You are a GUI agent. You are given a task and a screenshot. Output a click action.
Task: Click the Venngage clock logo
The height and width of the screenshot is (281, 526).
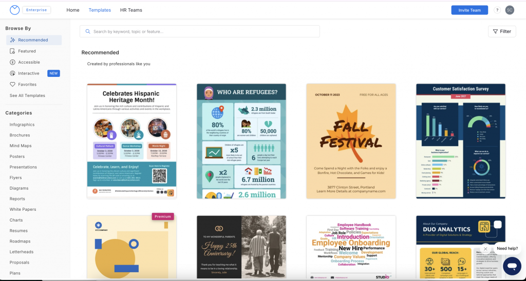15,10
